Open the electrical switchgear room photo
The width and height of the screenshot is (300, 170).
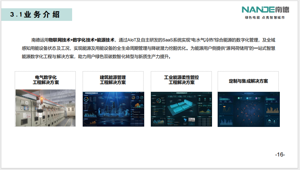[x=45, y=108]
